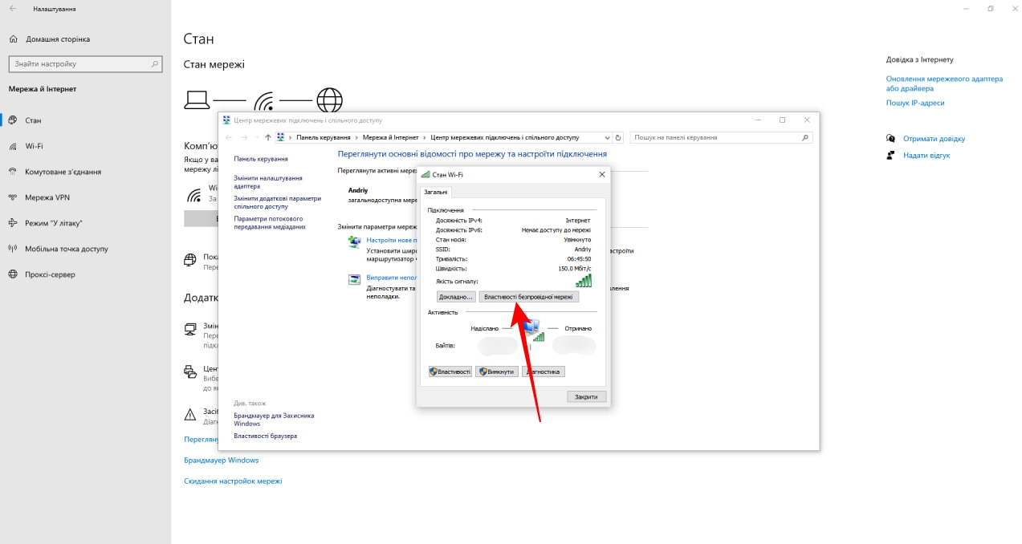Open Мобільна точка доступу hotspot page

click(66, 249)
